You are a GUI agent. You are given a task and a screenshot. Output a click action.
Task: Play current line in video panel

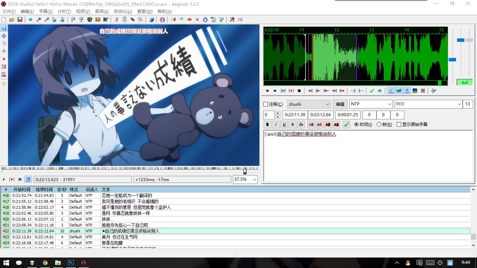click(x=12, y=179)
